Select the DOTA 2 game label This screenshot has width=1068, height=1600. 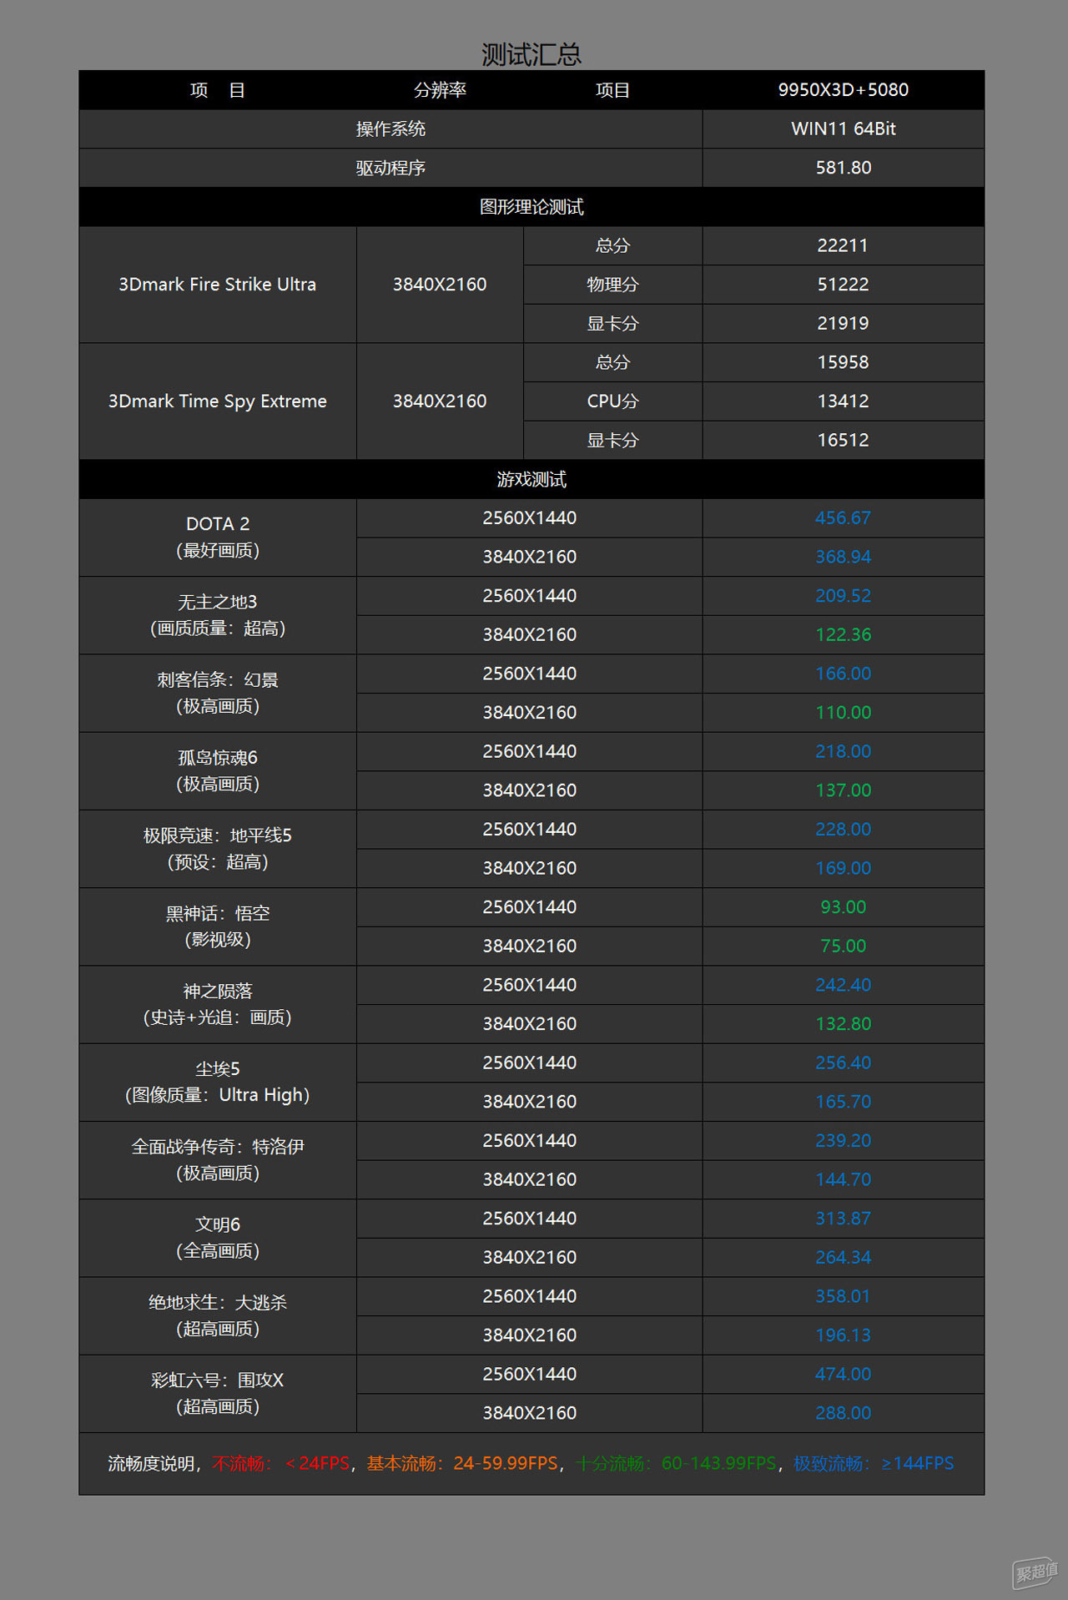click(217, 524)
